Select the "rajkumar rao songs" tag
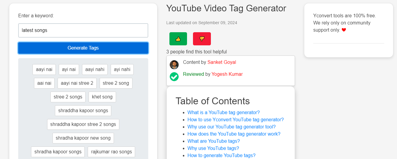This screenshot has height=159, width=397. [112, 152]
